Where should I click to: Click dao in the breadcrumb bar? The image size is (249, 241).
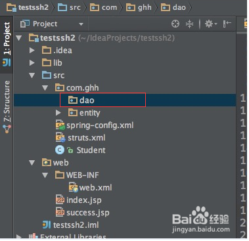point(173,7)
